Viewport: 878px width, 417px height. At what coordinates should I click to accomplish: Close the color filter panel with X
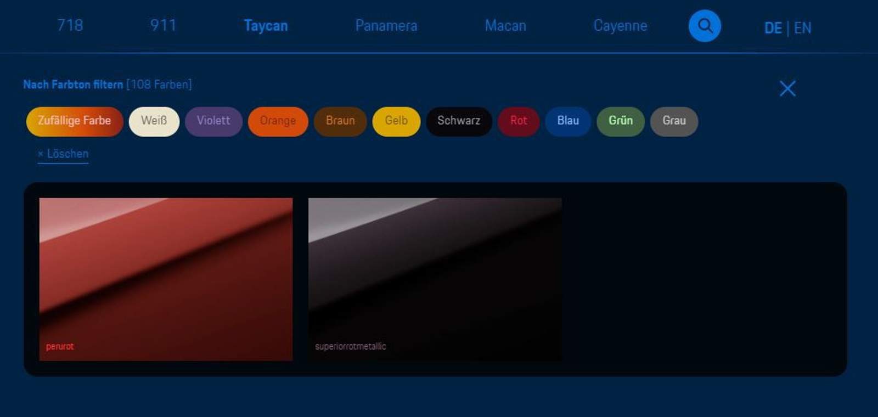pyautogui.click(x=787, y=88)
